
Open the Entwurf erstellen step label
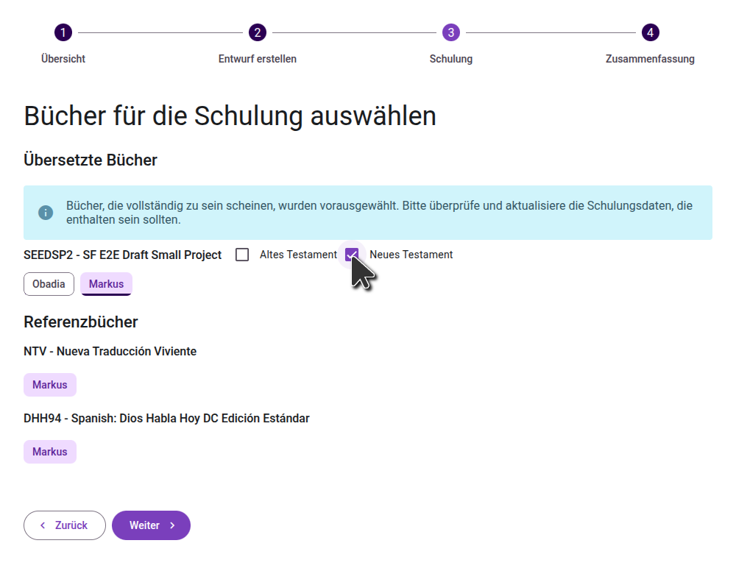257,59
